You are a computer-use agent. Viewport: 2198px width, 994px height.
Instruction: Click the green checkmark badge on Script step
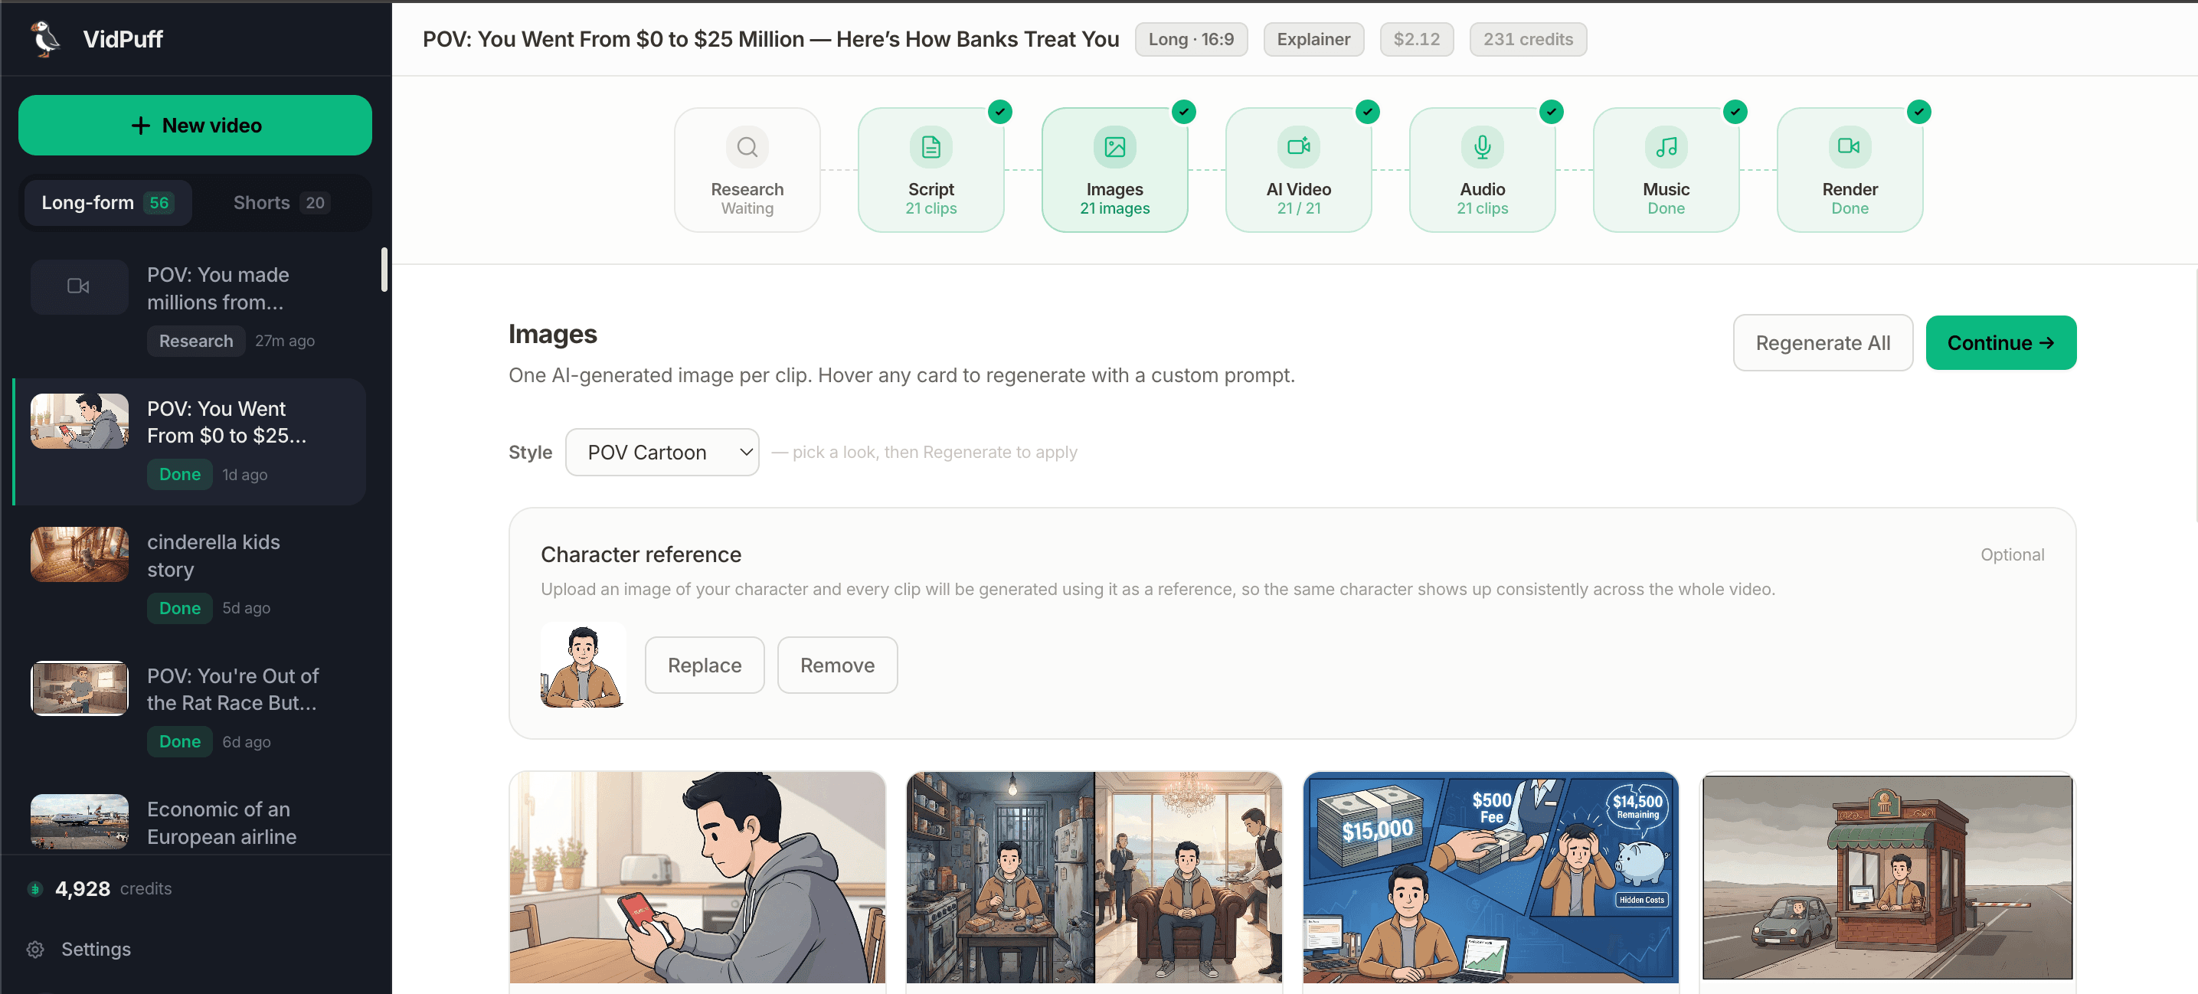[x=999, y=112]
